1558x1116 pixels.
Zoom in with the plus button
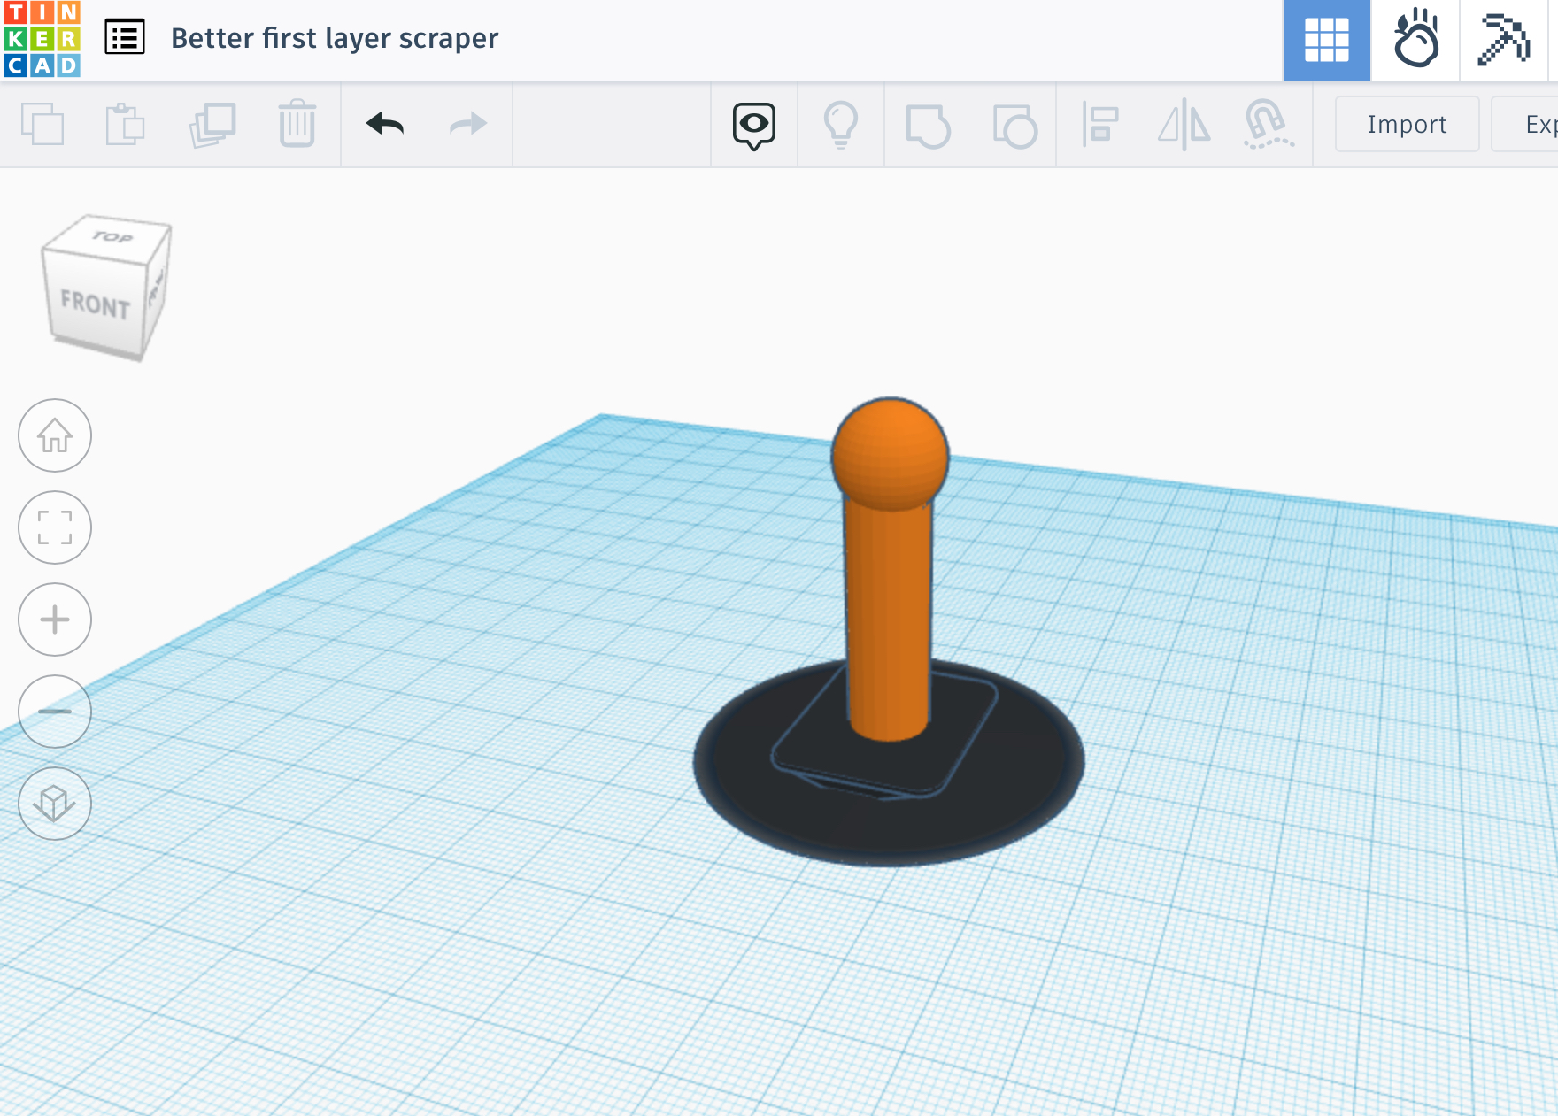pos(55,620)
